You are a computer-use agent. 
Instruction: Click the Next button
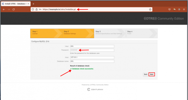[x=152, y=74]
